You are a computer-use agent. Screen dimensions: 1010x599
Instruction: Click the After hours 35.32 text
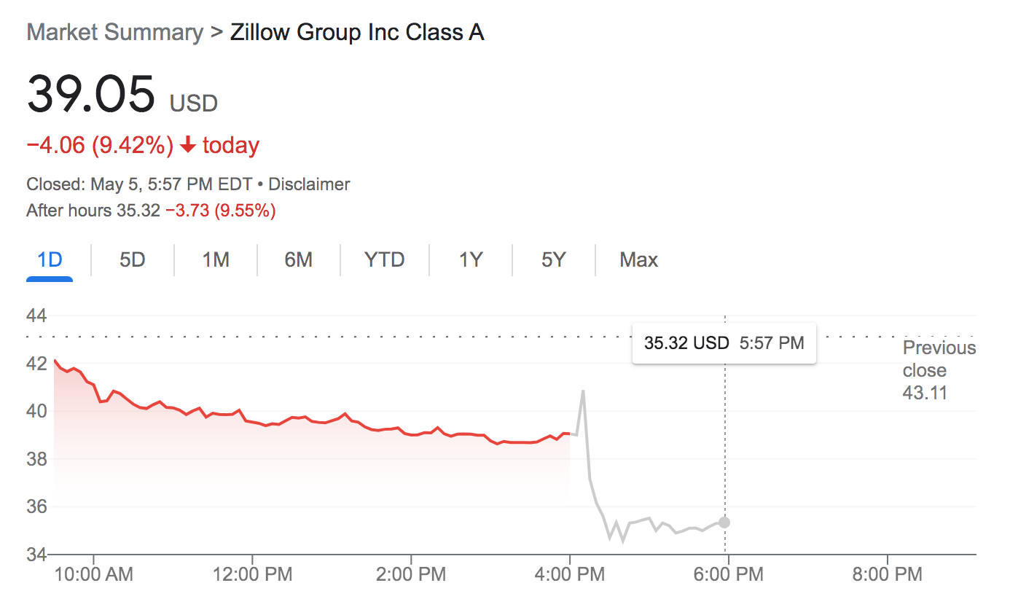(x=93, y=211)
